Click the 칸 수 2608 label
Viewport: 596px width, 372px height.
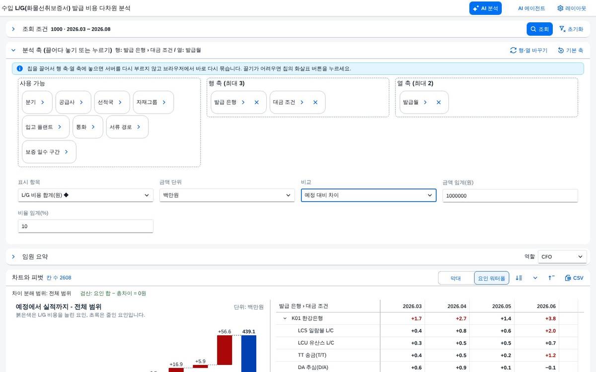click(x=59, y=278)
